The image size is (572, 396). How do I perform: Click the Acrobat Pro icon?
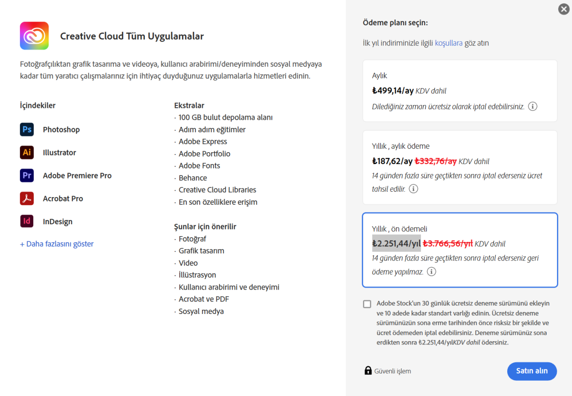click(27, 198)
